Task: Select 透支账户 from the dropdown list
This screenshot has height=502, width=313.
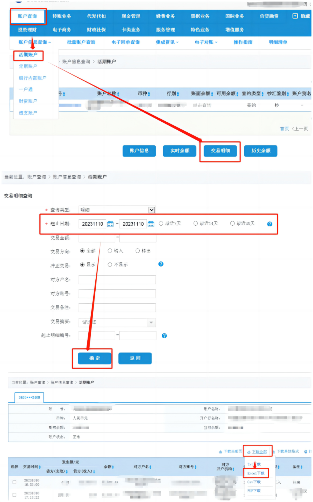Action: pos(28,113)
